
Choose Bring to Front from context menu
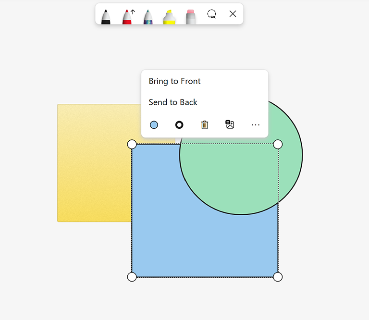175,81
